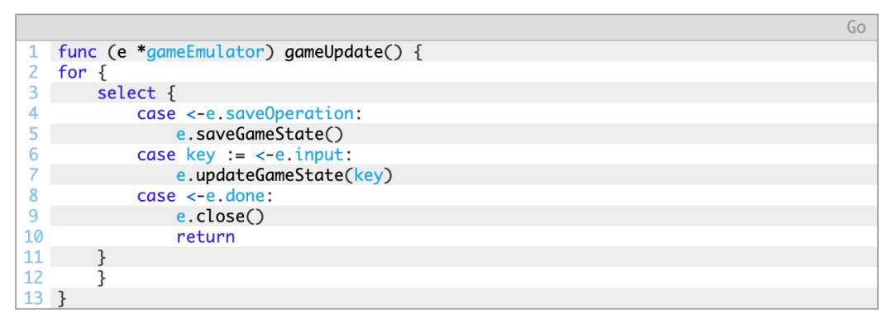Click the func keyword on line 1

pyautogui.click(x=78, y=52)
